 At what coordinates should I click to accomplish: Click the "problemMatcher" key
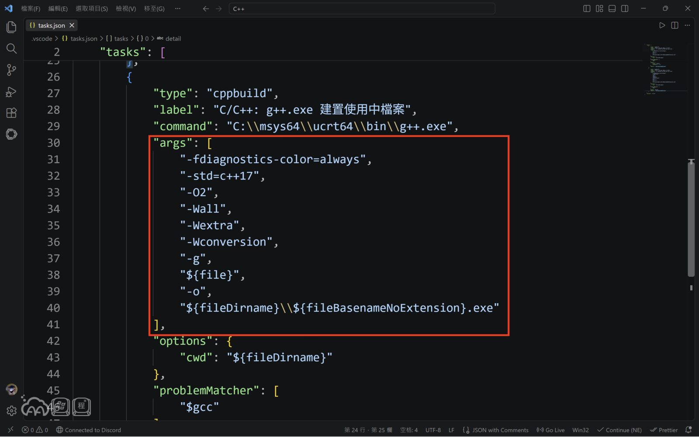point(206,391)
